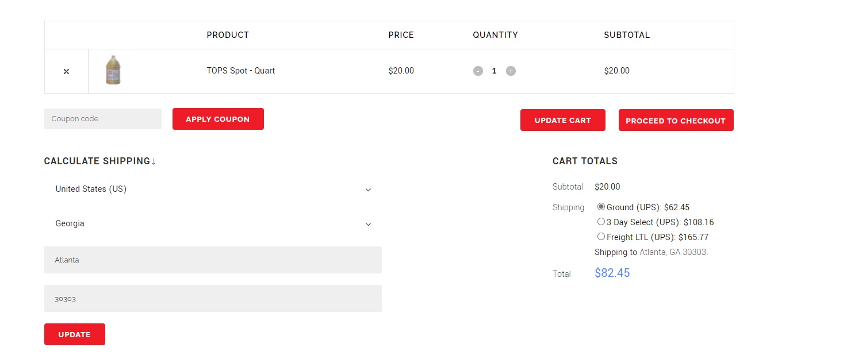Screen dimensions: 847x359
Task: Click the Update Cart button
Action: [x=562, y=120]
